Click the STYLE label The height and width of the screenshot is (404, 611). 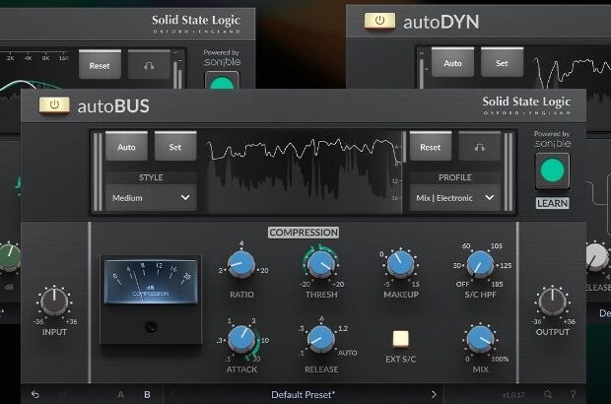click(x=151, y=177)
